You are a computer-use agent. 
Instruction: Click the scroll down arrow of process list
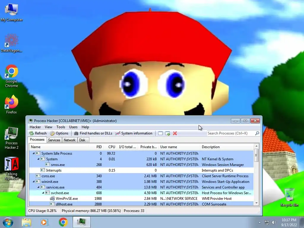pos(256,203)
